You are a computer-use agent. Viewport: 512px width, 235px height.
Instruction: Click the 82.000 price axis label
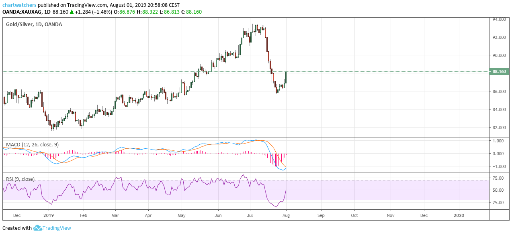point(498,128)
